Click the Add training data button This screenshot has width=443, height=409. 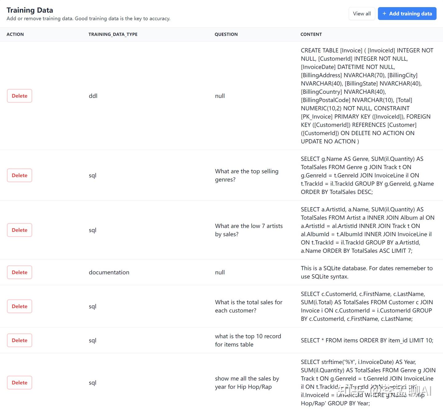(407, 14)
